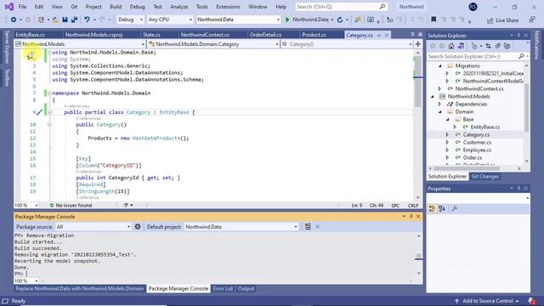This screenshot has width=544, height=306.
Task: Start debugging with green play icon
Action: point(287,20)
